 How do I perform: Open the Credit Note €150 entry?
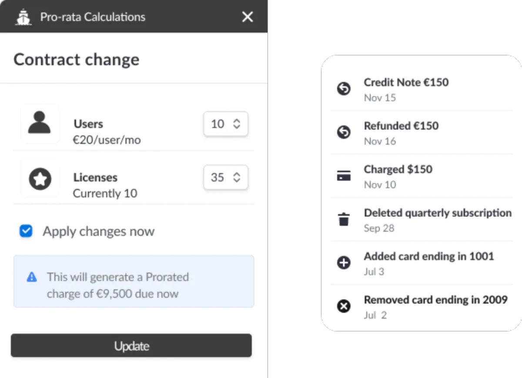pyautogui.click(x=406, y=83)
